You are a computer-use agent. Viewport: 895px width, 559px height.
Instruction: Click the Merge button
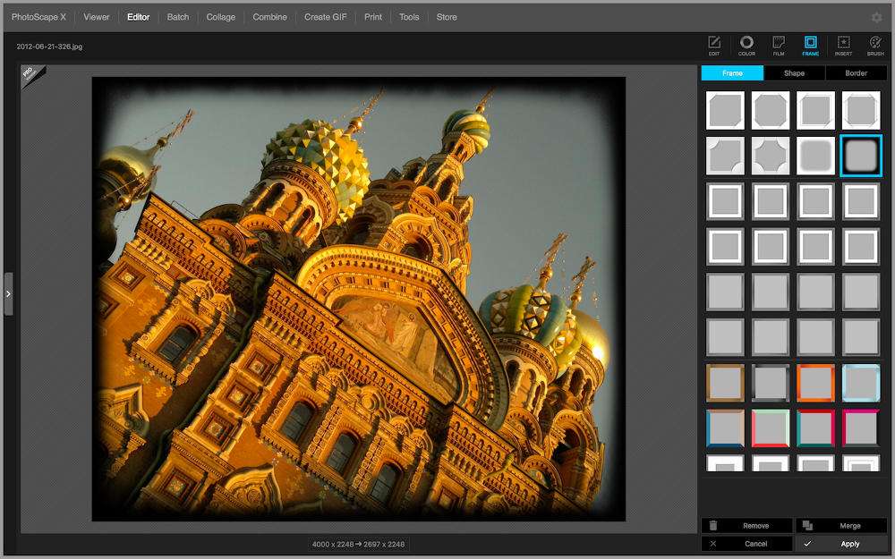coord(840,526)
